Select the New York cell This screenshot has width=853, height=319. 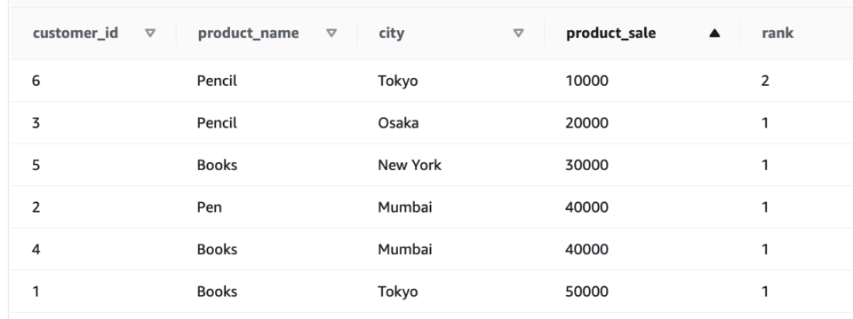pyautogui.click(x=410, y=165)
